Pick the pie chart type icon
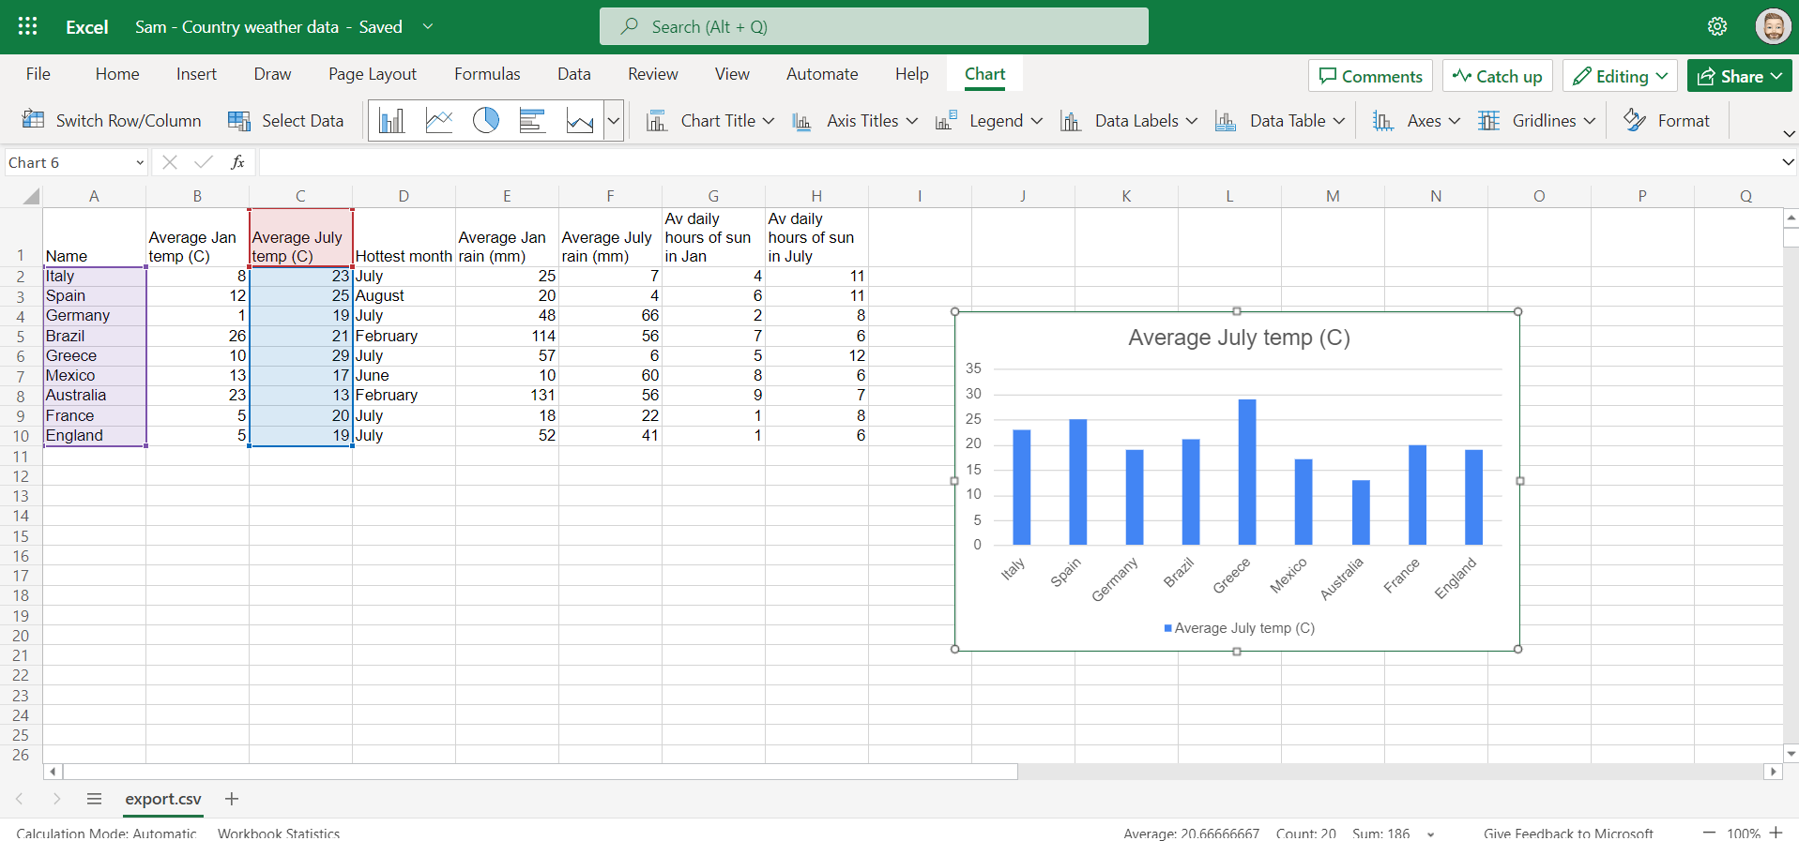The image size is (1799, 841). click(x=486, y=121)
